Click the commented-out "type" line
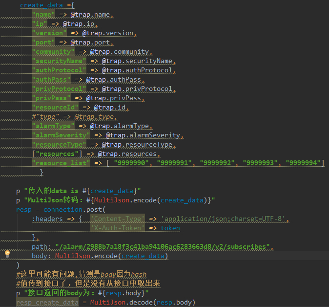The width and height of the screenshot is (329, 307). [x=75, y=117]
